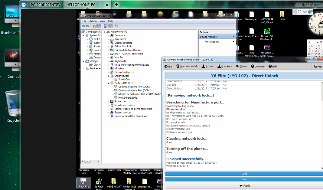
Task: Collapse the HelloPhone-PC root node
Action: 104,32
